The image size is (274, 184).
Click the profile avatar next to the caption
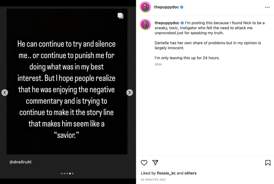coord(145,25)
